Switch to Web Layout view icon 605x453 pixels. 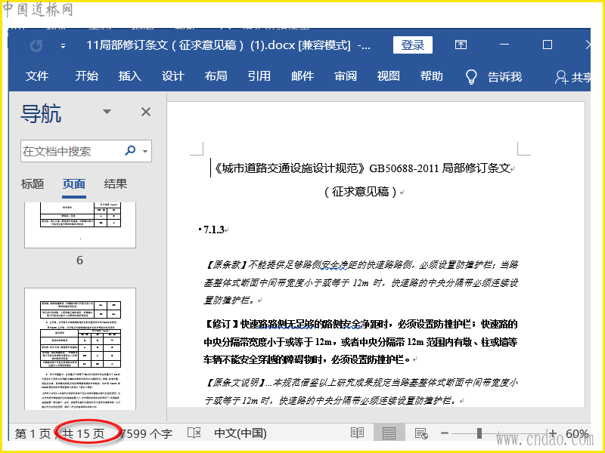coord(421,433)
